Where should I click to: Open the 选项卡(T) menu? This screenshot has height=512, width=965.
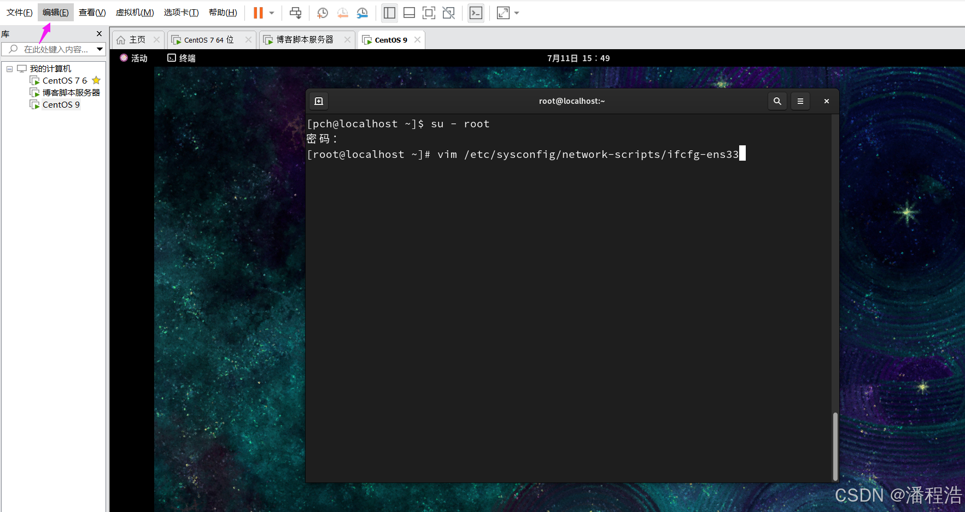click(181, 12)
